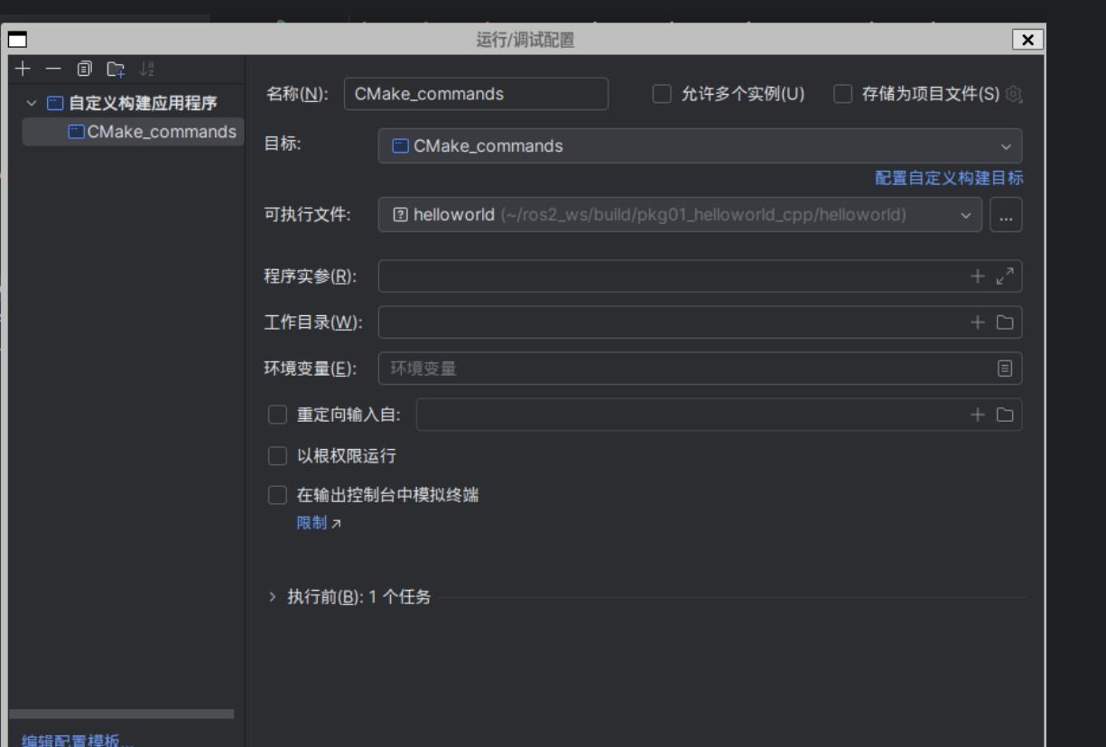Browse folder icon for redirect input

(1005, 415)
